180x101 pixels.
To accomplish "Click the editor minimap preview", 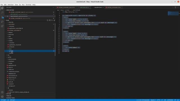I will point(173,13).
